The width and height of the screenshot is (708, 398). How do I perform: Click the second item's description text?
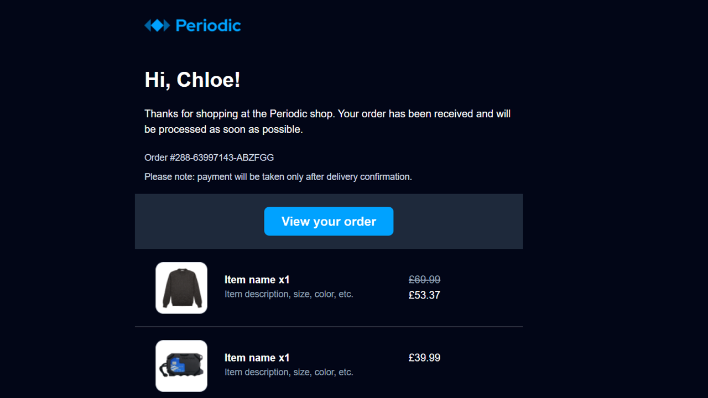coord(289,372)
